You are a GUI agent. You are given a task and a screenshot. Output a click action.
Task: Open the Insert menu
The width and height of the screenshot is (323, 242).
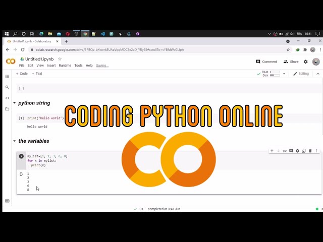coord(51,66)
